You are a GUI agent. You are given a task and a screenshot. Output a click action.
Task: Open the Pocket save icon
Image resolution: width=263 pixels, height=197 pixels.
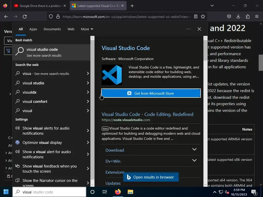[x=229, y=16]
